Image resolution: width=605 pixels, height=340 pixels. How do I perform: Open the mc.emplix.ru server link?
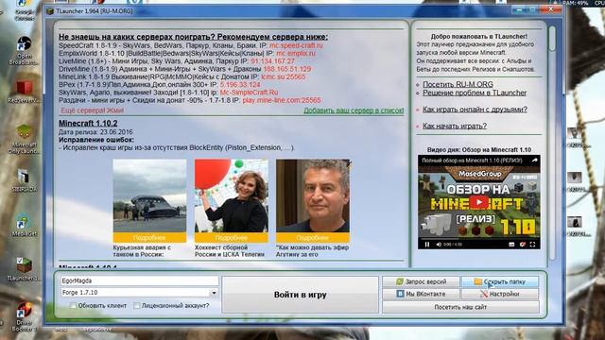pos(296,53)
